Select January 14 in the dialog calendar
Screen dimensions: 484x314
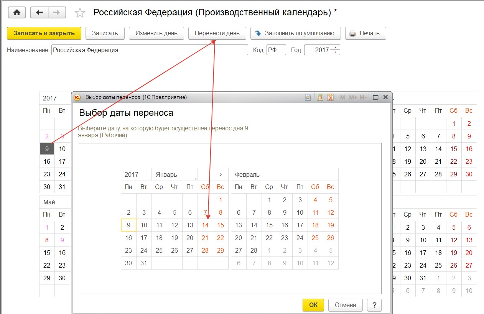(x=205, y=225)
